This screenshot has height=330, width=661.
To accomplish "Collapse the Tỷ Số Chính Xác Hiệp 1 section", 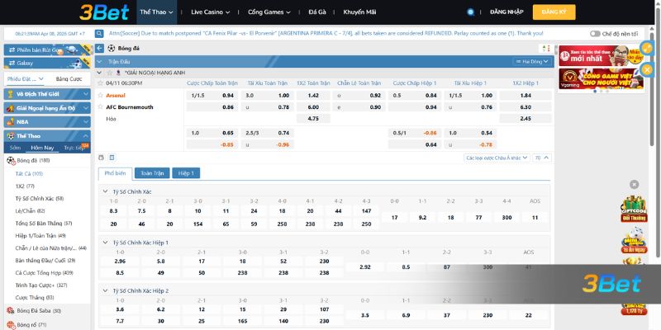I will coord(105,242).
